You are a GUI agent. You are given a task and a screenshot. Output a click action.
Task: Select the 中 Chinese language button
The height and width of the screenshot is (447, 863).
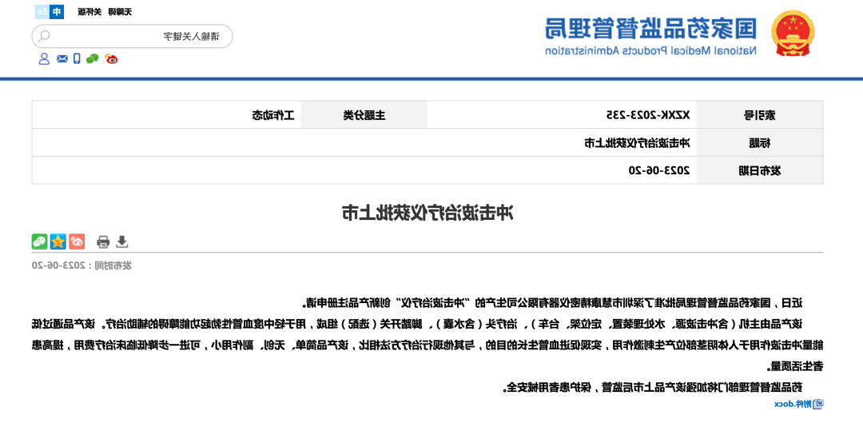[x=56, y=12]
